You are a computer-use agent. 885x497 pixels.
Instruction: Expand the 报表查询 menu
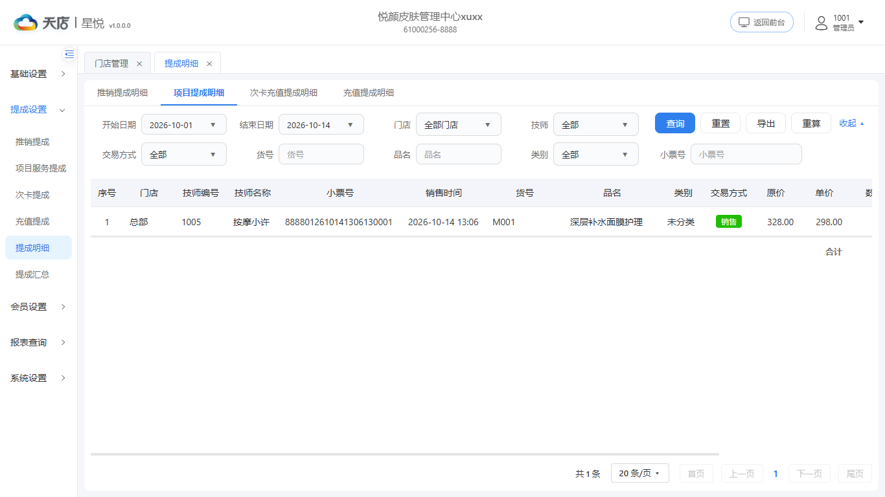[x=38, y=342]
